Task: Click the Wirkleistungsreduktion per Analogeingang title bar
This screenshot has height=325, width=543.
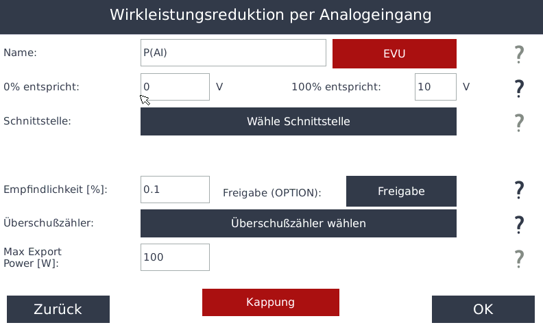Action: pos(271,16)
